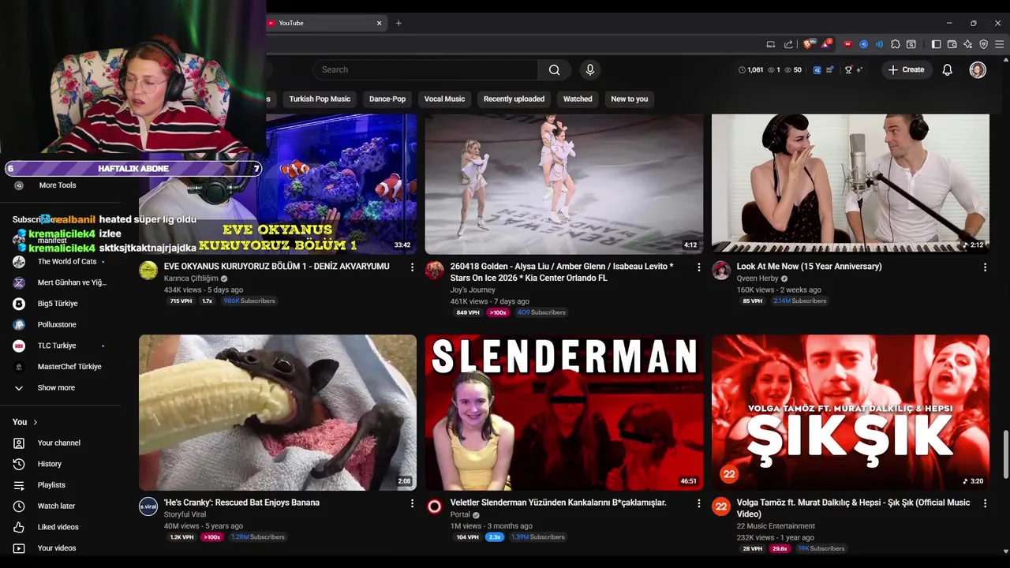The image size is (1010, 568).
Task: Open the account avatar menu
Action: (978, 69)
